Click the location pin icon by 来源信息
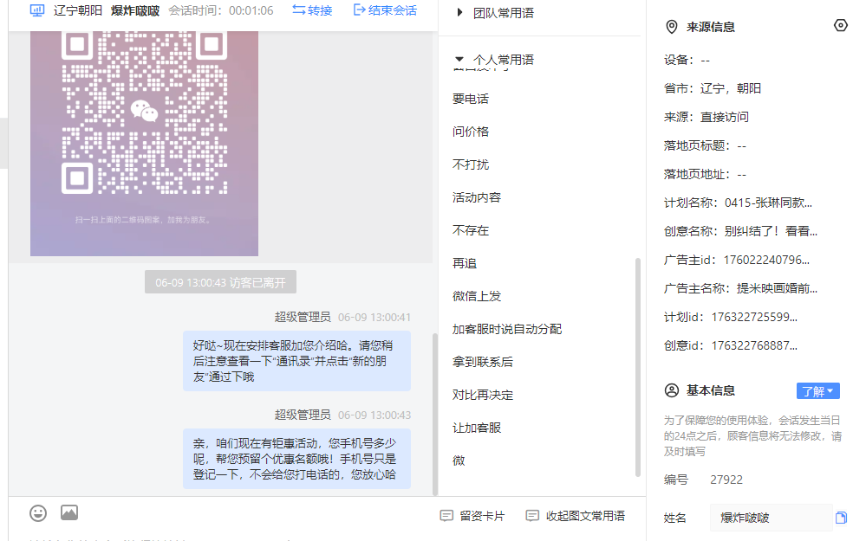The image size is (853, 541). [672, 27]
